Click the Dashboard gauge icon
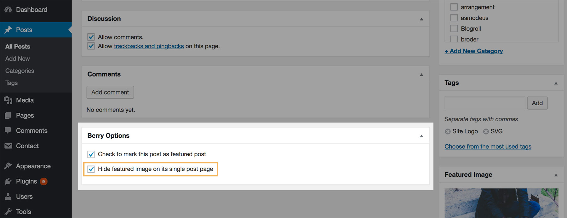 (x=8, y=10)
